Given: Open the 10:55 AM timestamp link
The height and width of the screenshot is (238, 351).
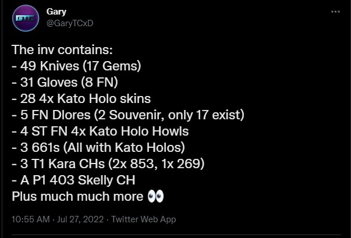Looking at the screenshot, I should pos(30,219).
